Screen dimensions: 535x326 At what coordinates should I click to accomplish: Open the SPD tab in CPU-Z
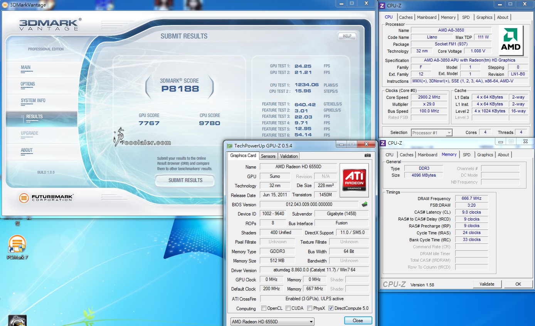pos(466,17)
